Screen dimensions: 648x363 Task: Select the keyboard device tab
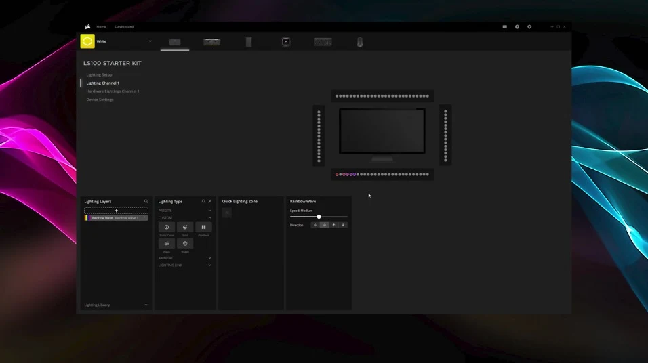point(323,42)
